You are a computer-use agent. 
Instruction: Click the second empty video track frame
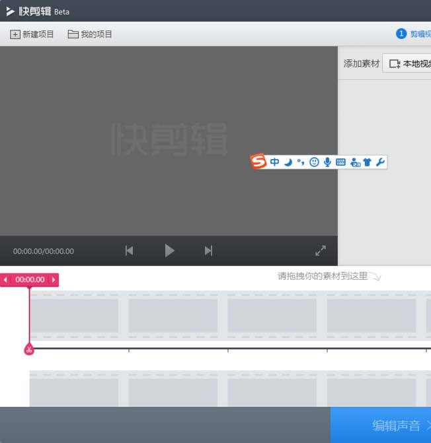[x=173, y=316]
